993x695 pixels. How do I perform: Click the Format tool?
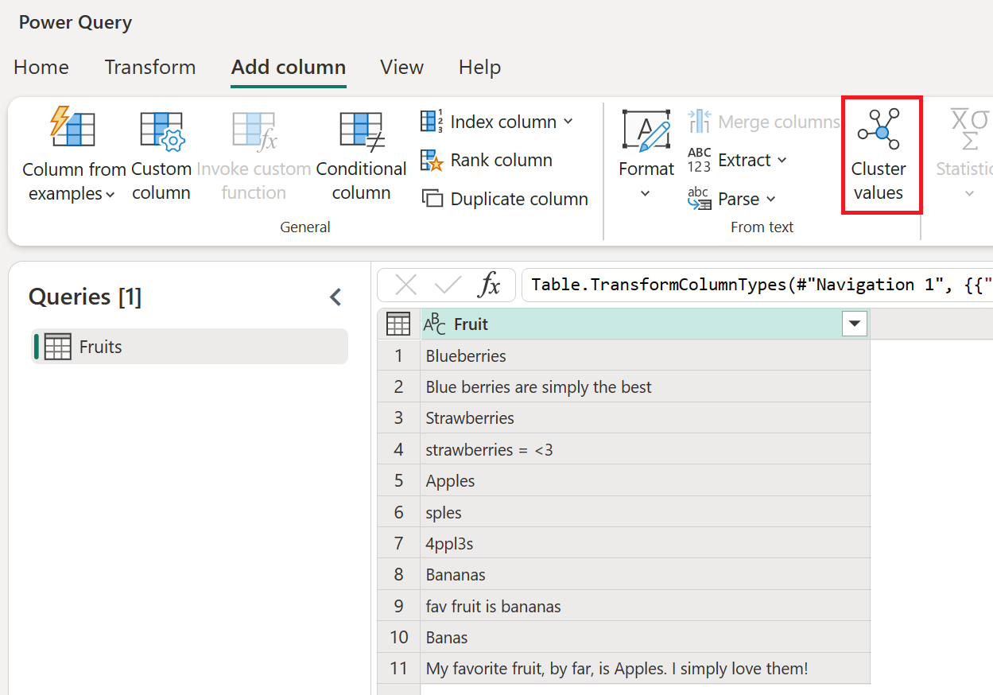click(x=646, y=147)
